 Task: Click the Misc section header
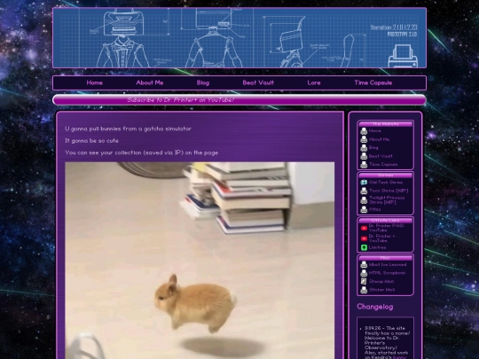(x=385, y=258)
